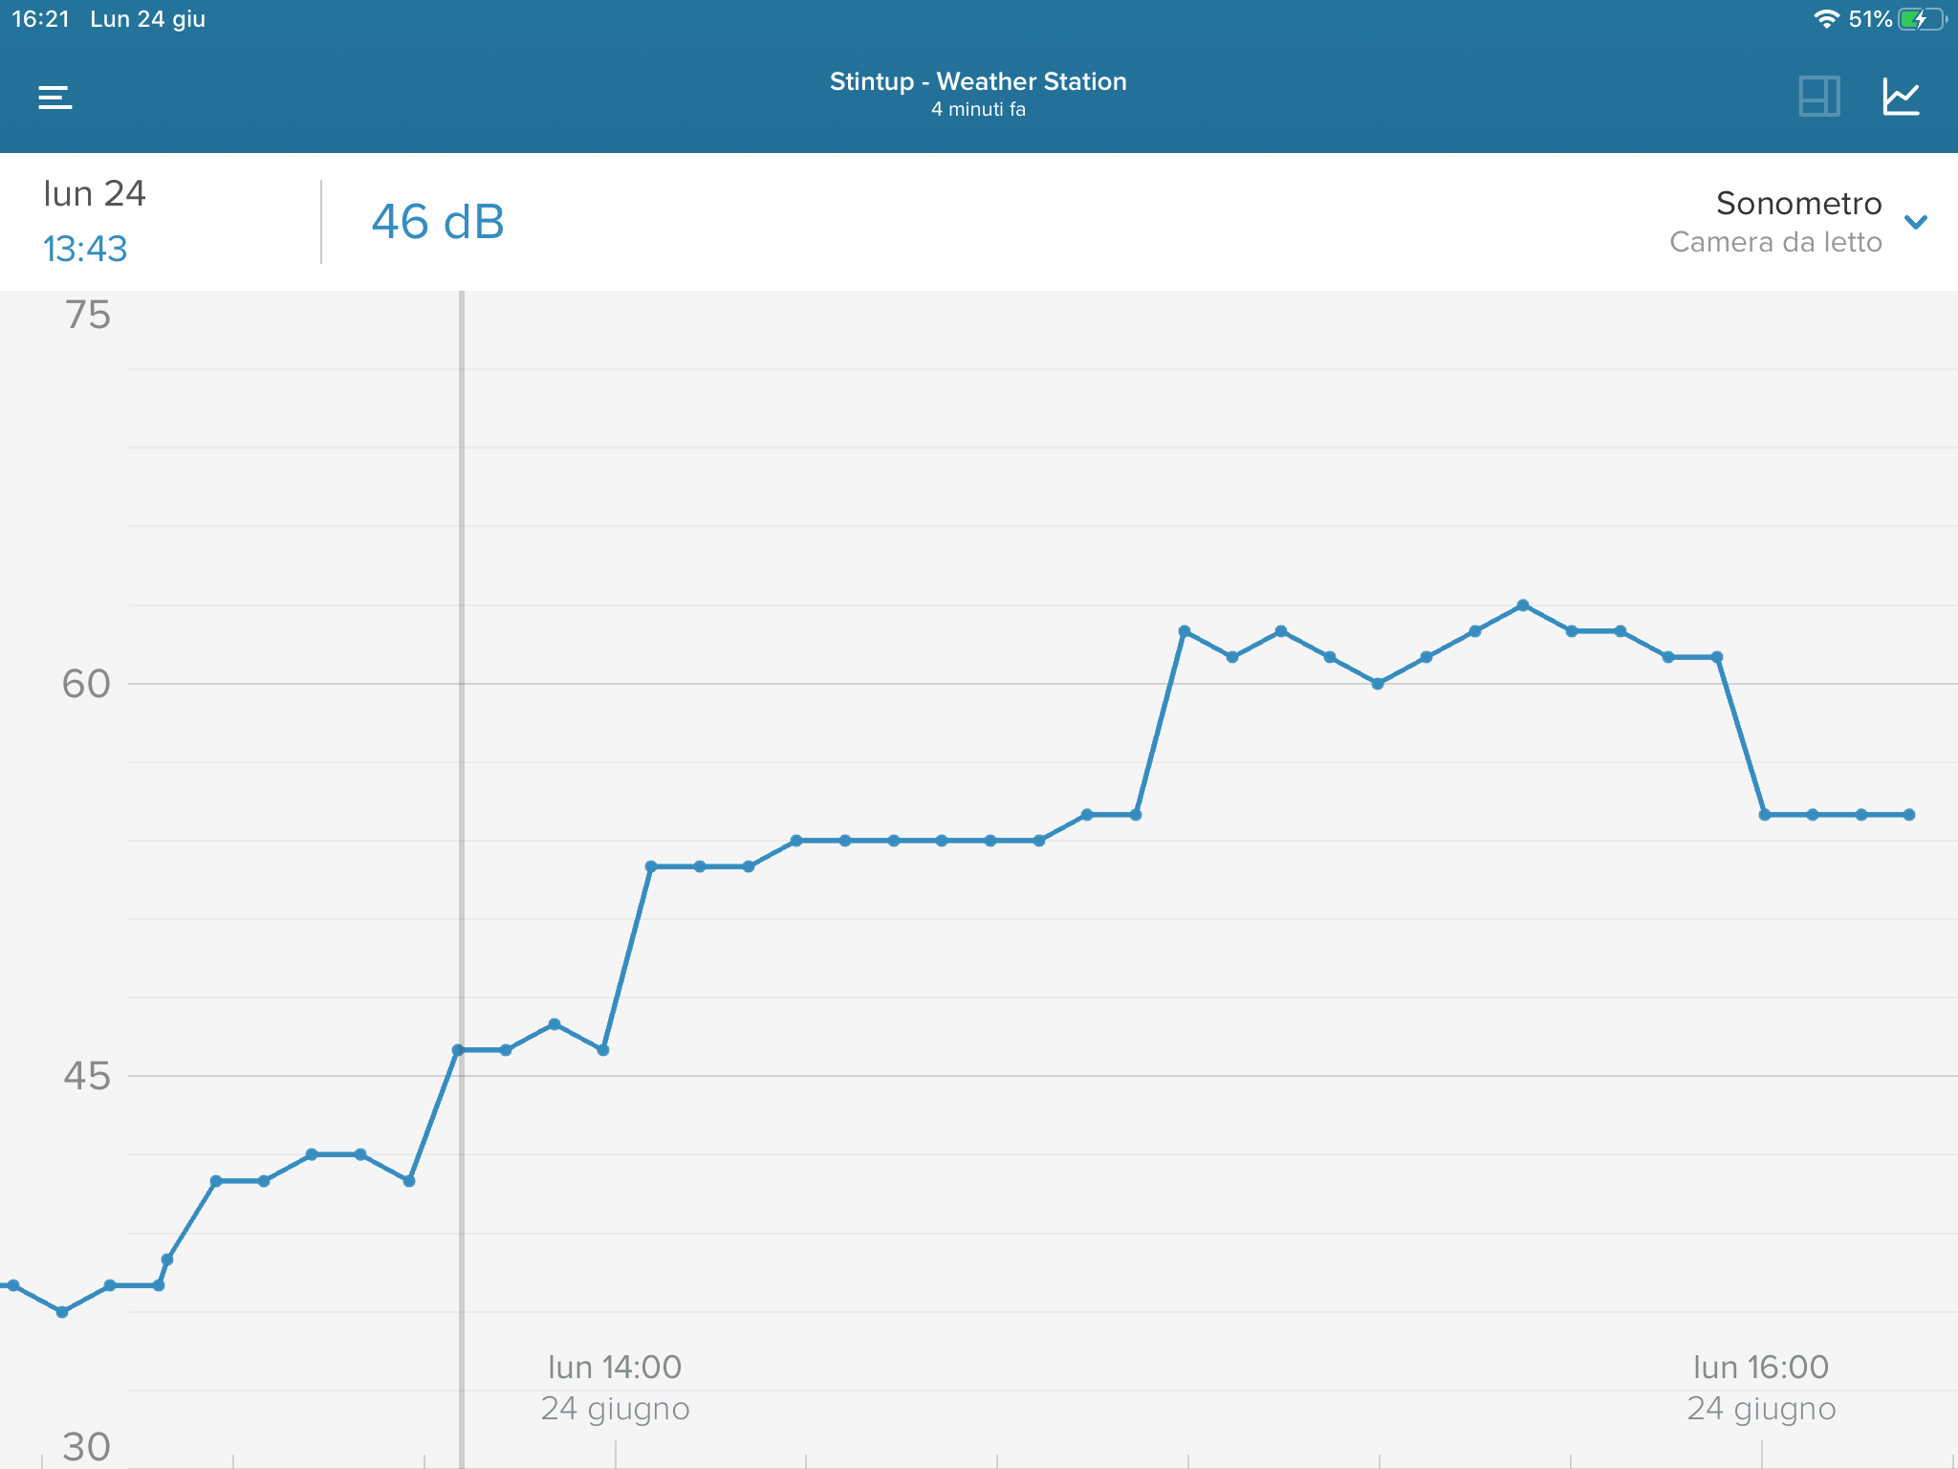The image size is (1958, 1469).
Task: Tap the lun 24 date label
Action: pyautogui.click(x=95, y=194)
